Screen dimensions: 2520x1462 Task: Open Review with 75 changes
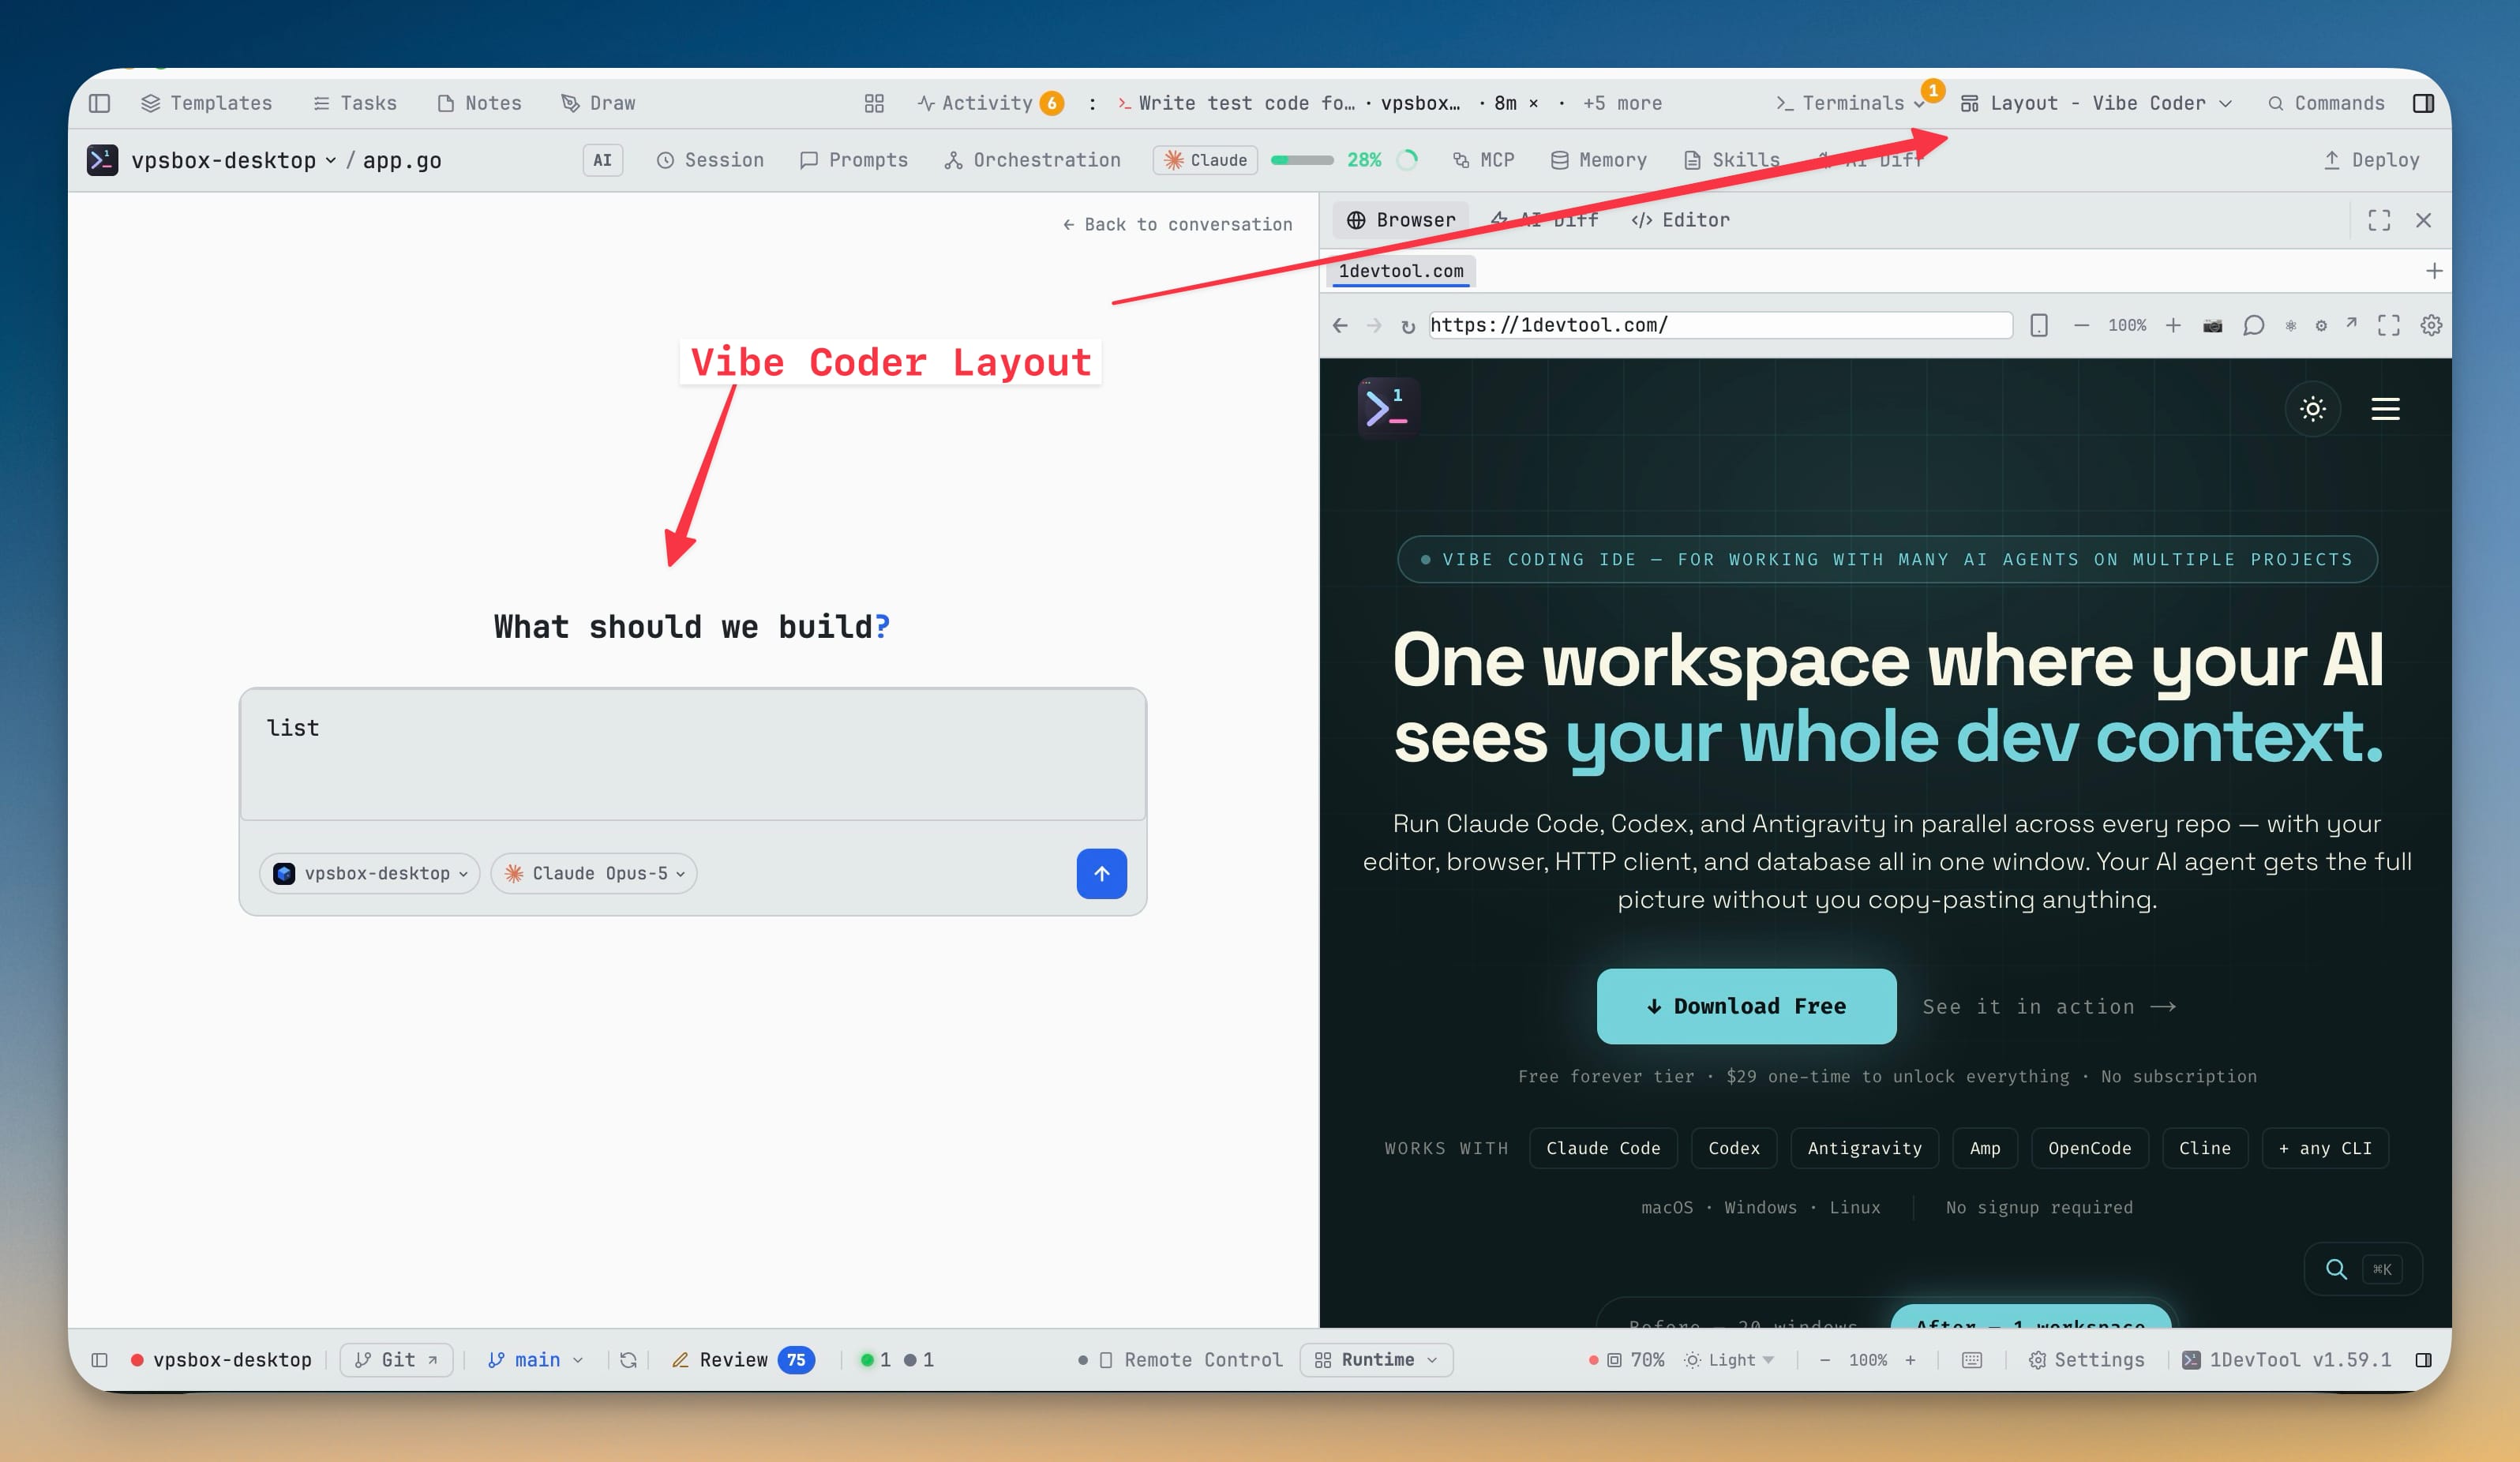pyautogui.click(x=743, y=1360)
